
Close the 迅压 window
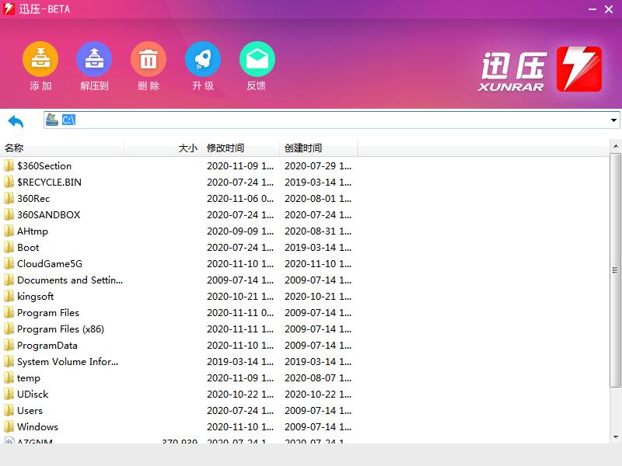click(609, 9)
